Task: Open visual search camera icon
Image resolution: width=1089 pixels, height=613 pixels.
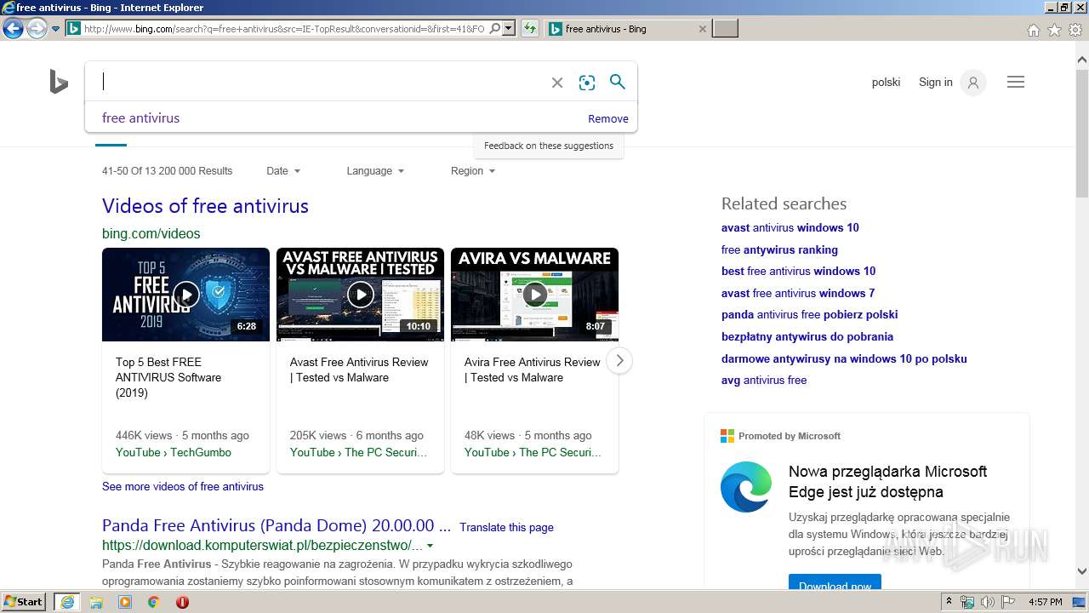Action: pyautogui.click(x=587, y=83)
